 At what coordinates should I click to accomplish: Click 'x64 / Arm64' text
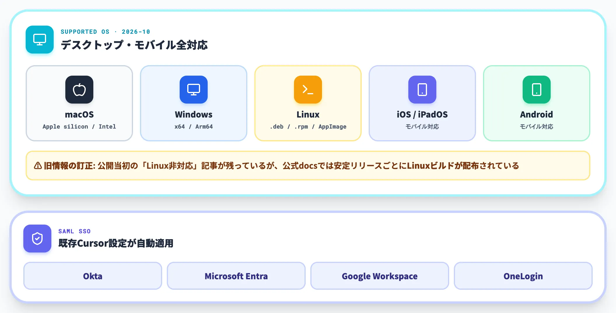(x=194, y=127)
